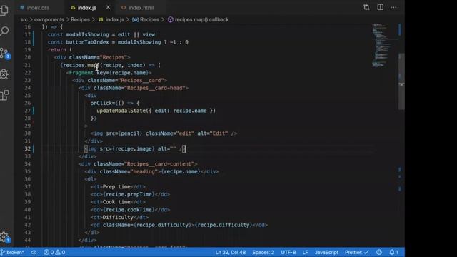Change indentation via Spaces: 2
The width and height of the screenshot is (457, 257).
pos(263,252)
